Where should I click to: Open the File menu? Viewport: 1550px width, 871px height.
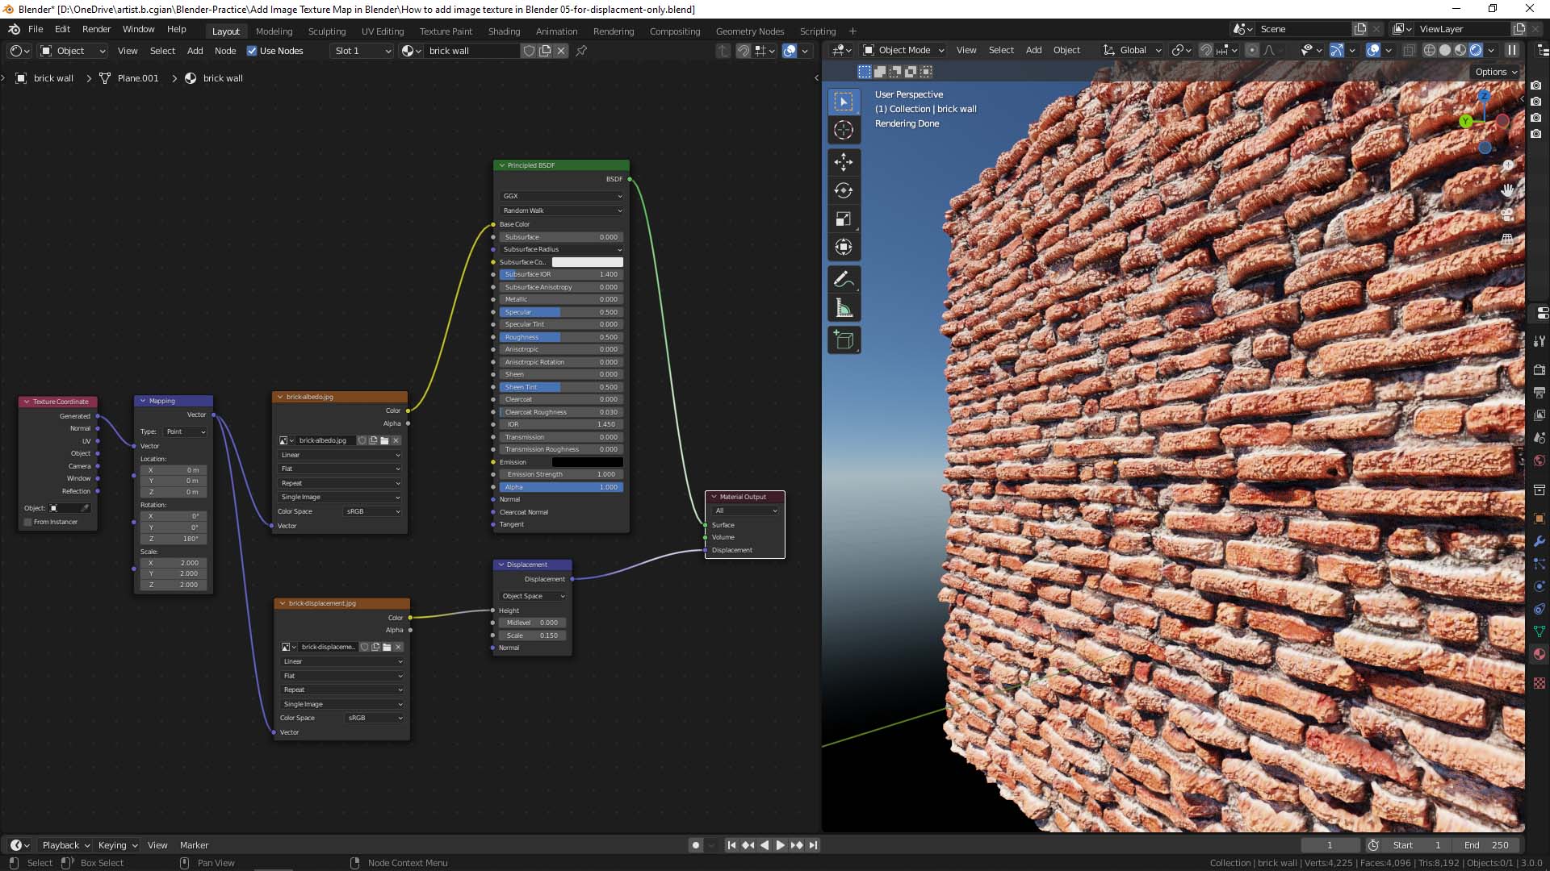(x=36, y=29)
